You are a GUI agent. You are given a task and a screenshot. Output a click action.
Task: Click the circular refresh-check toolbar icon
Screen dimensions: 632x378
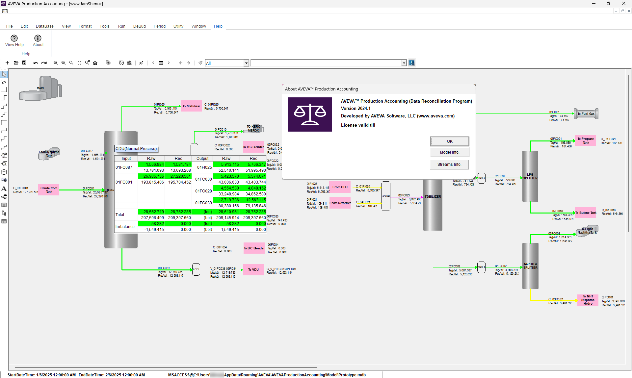click(x=121, y=63)
